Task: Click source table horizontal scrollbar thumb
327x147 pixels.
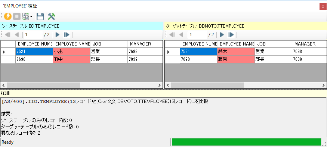Action: coord(43,85)
